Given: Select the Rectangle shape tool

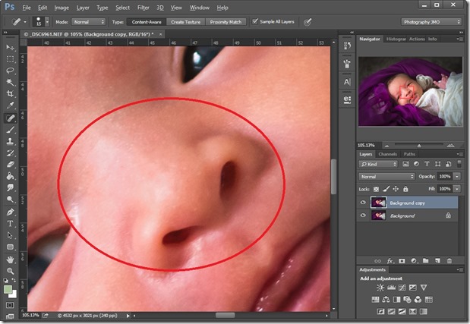Looking at the screenshot, I should (x=10, y=247).
